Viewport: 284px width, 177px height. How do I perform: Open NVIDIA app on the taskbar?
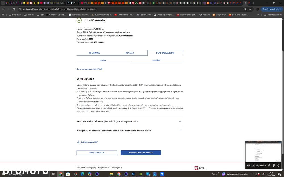coord(140,174)
